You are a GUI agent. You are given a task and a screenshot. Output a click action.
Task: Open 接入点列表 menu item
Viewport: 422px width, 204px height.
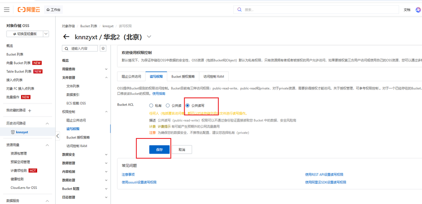[x=14, y=80]
